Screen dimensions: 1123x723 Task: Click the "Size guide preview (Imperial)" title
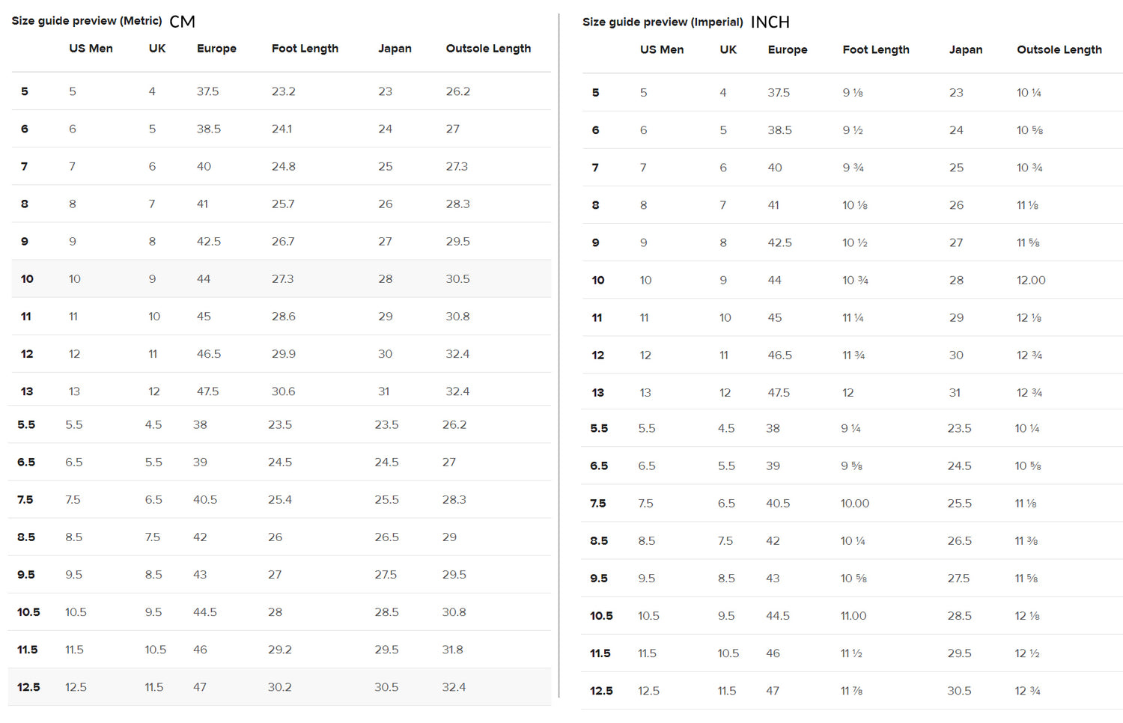click(663, 22)
